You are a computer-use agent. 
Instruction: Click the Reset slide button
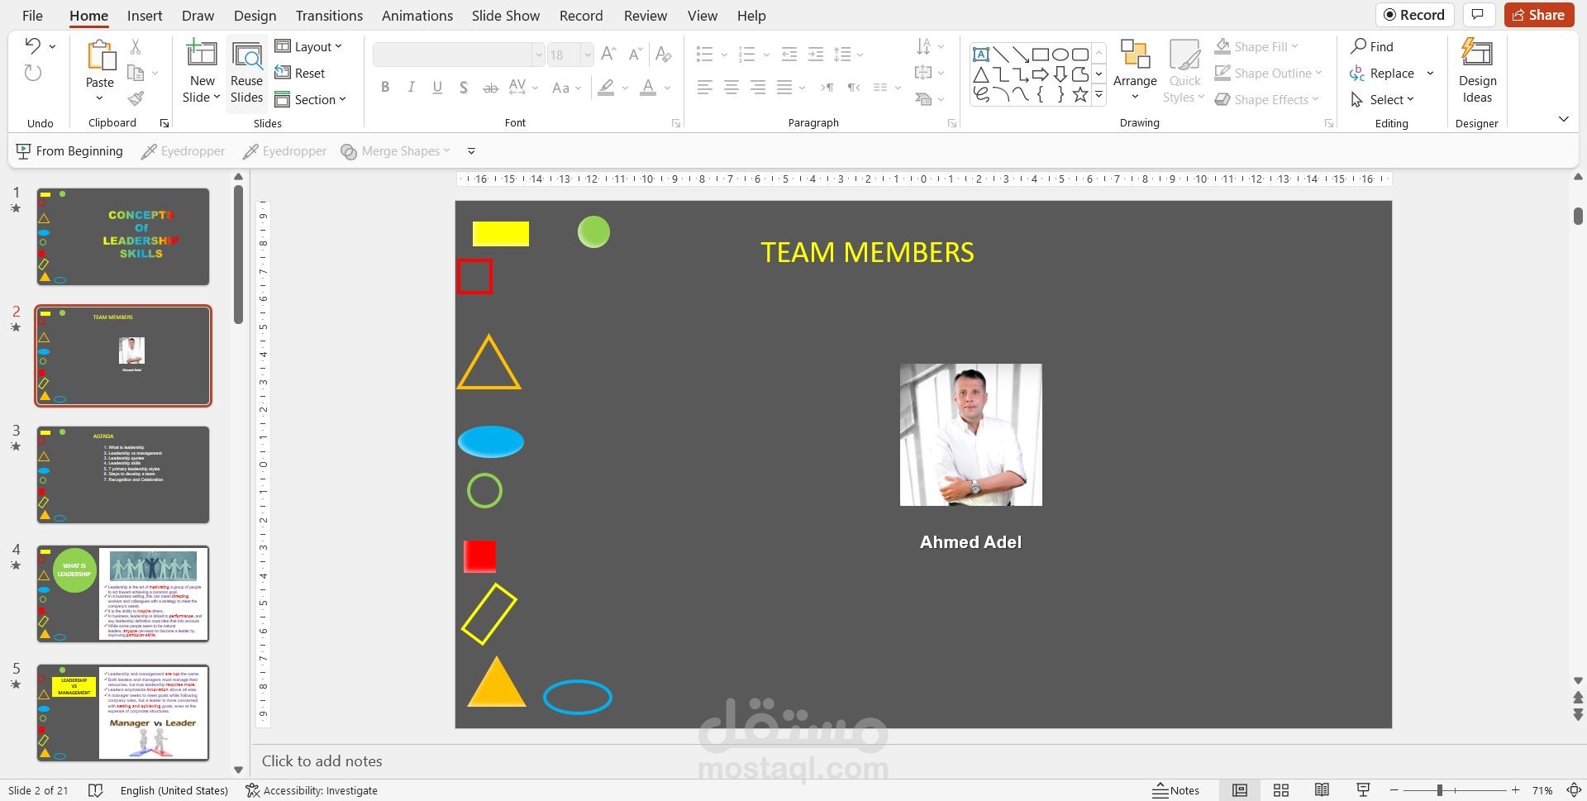pyautogui.click(x=300, y=73)
